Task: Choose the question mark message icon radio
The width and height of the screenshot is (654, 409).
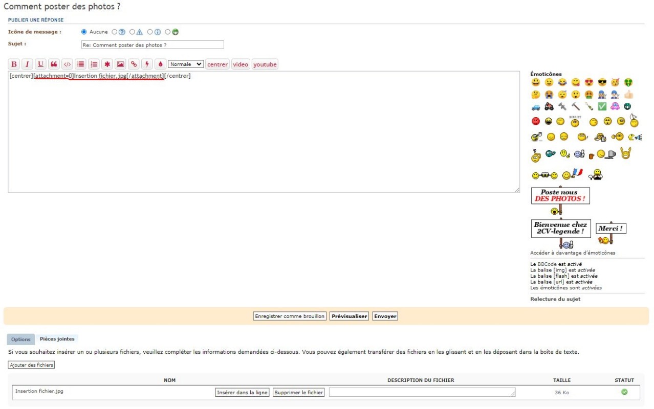Action: [115, 32]
